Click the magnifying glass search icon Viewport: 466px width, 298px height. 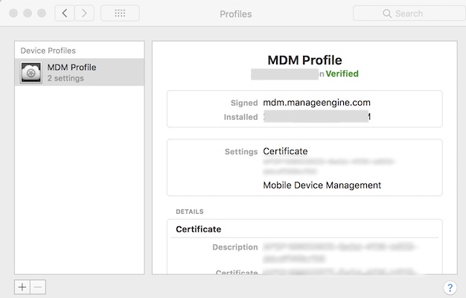[387, 13]
